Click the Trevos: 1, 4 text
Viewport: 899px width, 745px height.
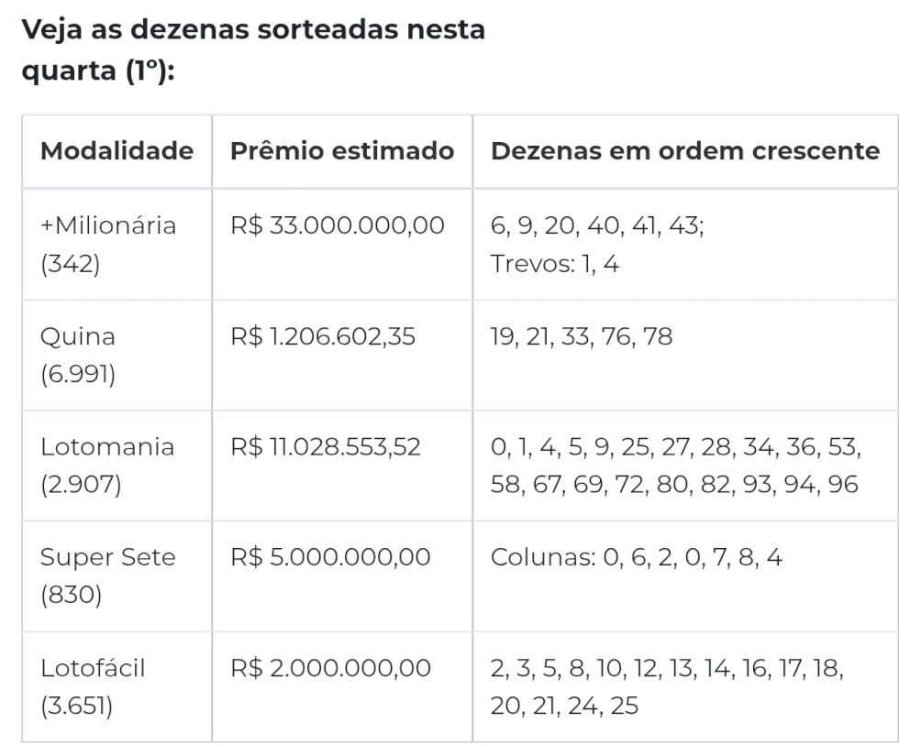coord(554,264)
